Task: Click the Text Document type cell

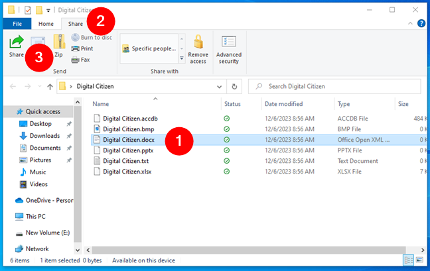Action: click(x=358, y=161)
